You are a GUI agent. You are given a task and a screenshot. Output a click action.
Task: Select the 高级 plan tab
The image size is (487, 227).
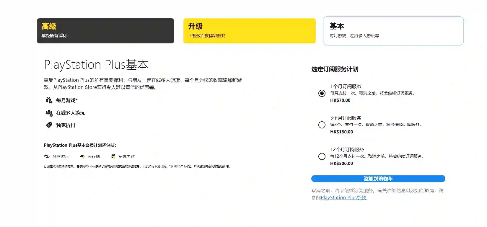click(x=105, y=31)
